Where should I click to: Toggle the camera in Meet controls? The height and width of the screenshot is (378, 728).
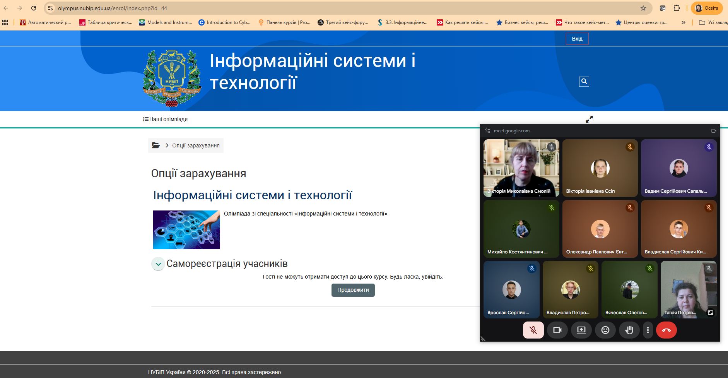point(557,330)
